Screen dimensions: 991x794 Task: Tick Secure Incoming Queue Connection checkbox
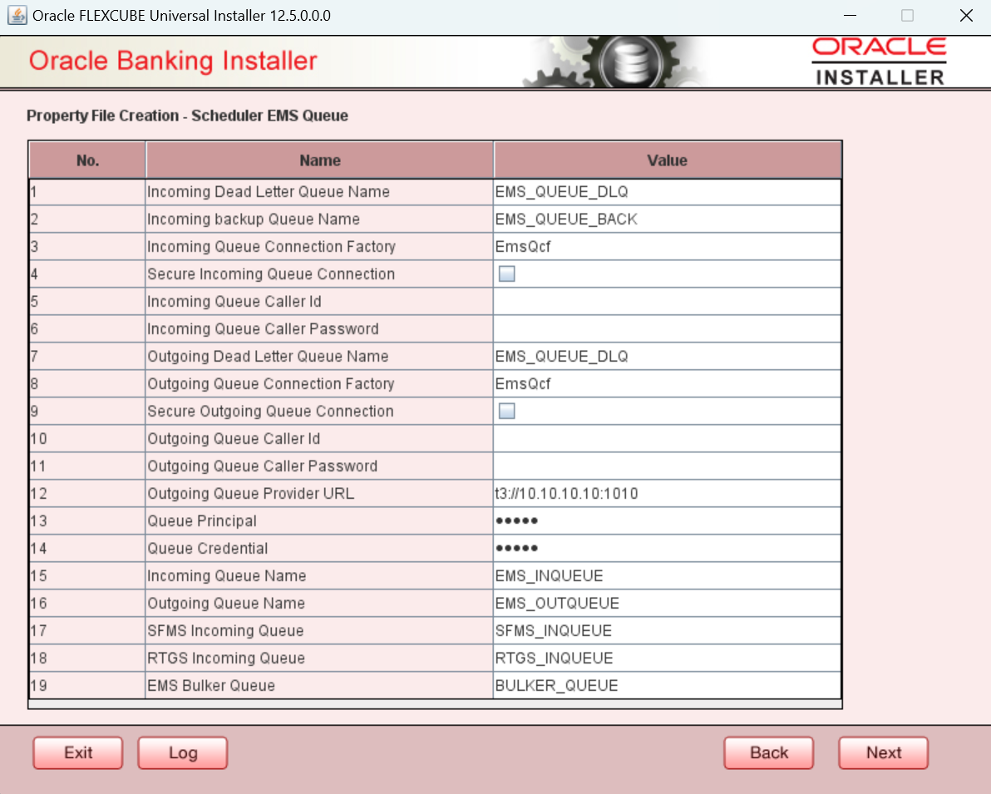[507, 274]
